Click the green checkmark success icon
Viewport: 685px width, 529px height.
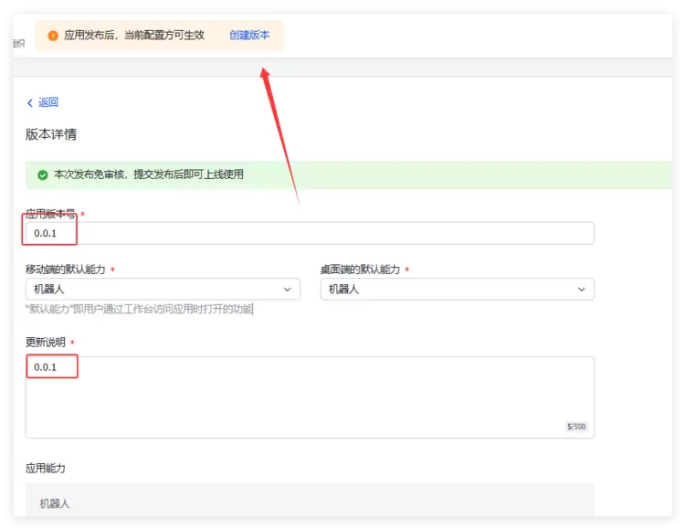click(x=42, y=175)
